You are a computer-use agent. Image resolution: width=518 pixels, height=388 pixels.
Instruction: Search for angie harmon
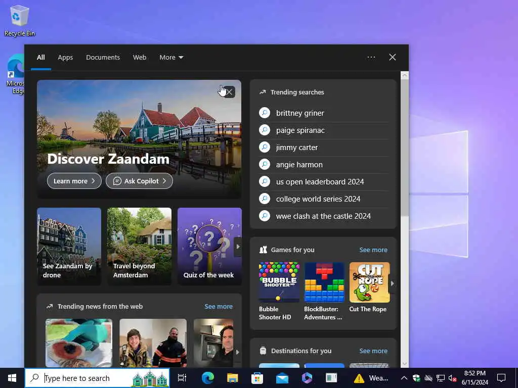(324, 165)
